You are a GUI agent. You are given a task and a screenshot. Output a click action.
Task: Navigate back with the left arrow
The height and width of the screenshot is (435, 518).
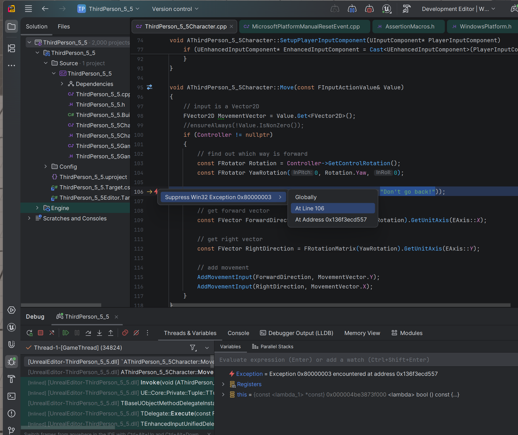45,9
